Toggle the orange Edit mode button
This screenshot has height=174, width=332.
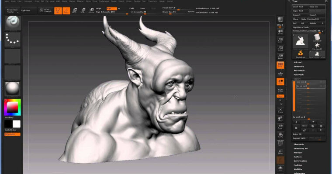58,11
